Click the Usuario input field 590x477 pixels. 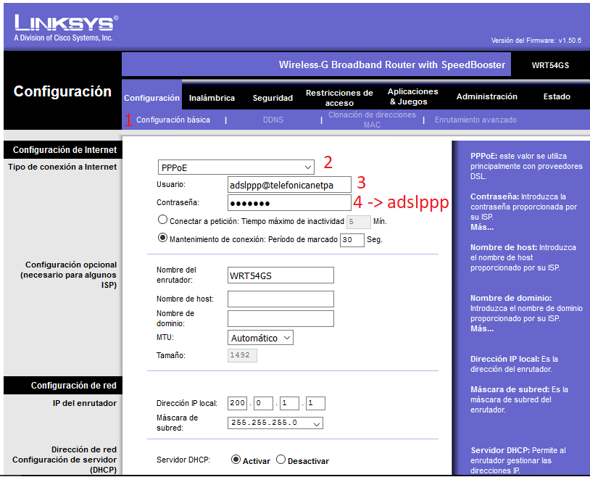(x=289, y=185)
